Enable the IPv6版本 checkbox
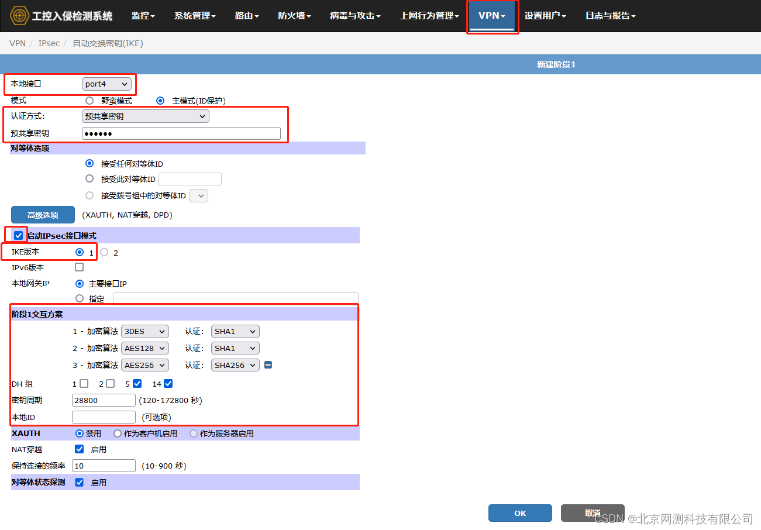The width and height of the screenshot is (761, 530). 80,267
